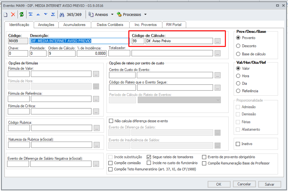Click the Descrição input field
Image resolution: width=288 pixels, height=191 pixels.
[80, 41]
